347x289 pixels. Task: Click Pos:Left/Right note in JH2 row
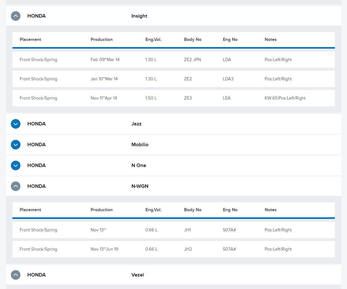coord(278,249)
